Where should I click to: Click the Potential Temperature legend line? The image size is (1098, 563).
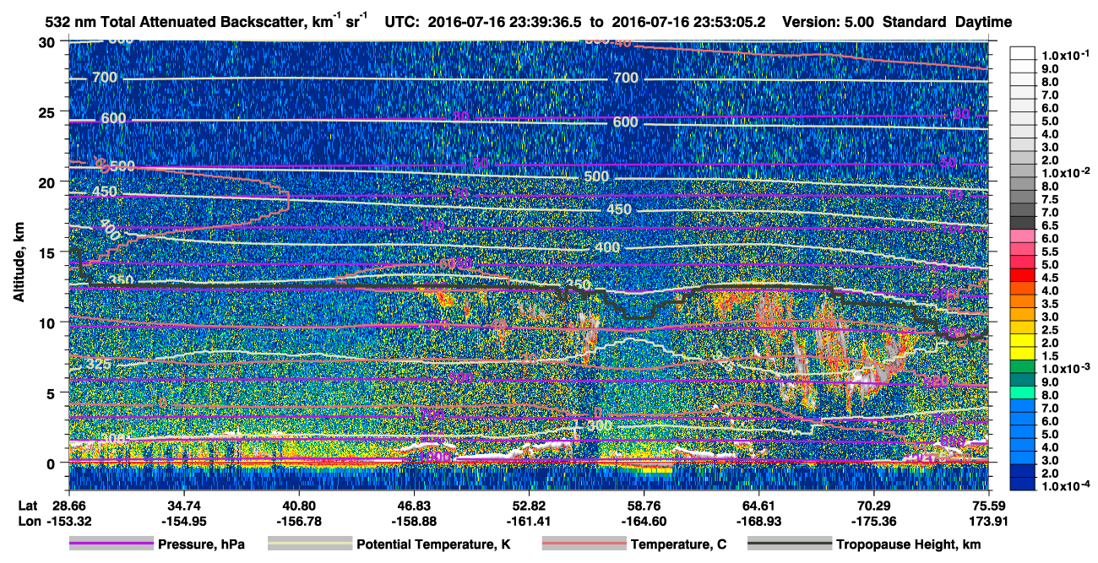click(309, 544)
